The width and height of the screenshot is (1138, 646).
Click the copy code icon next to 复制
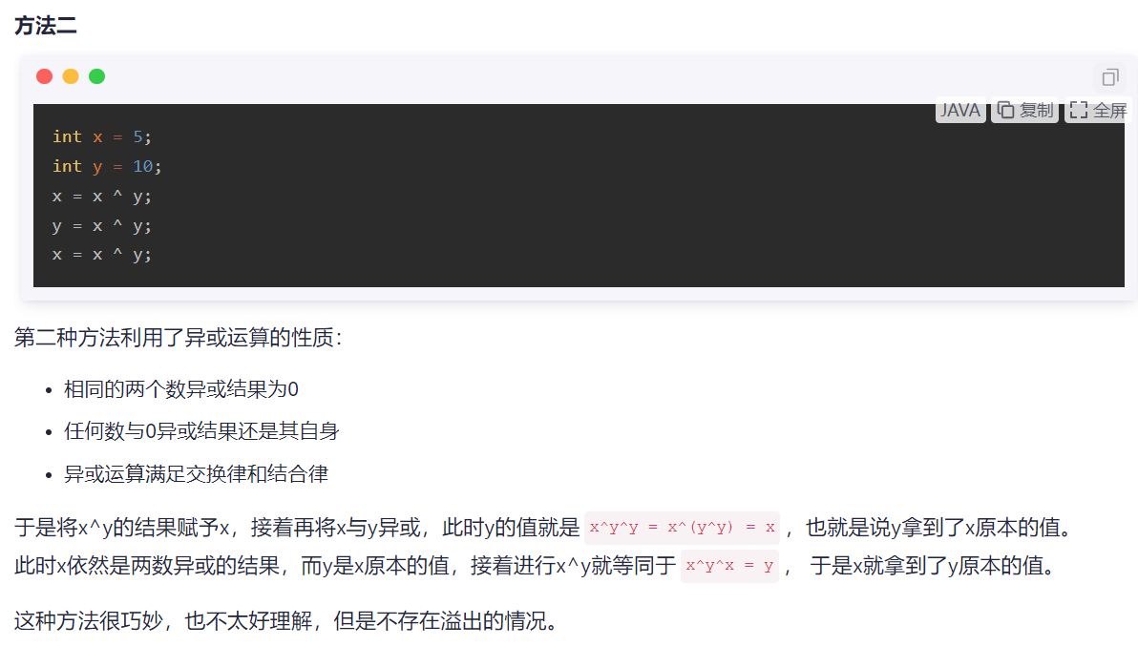tap(1006, 110)
